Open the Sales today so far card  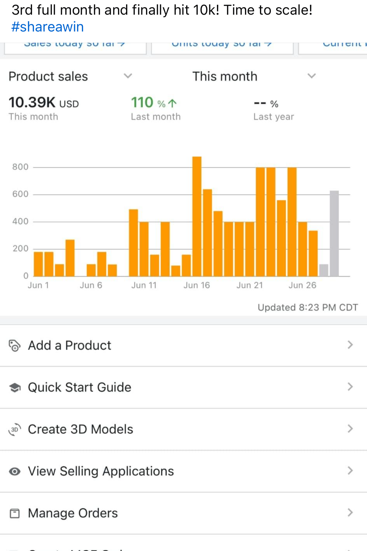pyautogui.click(x=75, y=46)
